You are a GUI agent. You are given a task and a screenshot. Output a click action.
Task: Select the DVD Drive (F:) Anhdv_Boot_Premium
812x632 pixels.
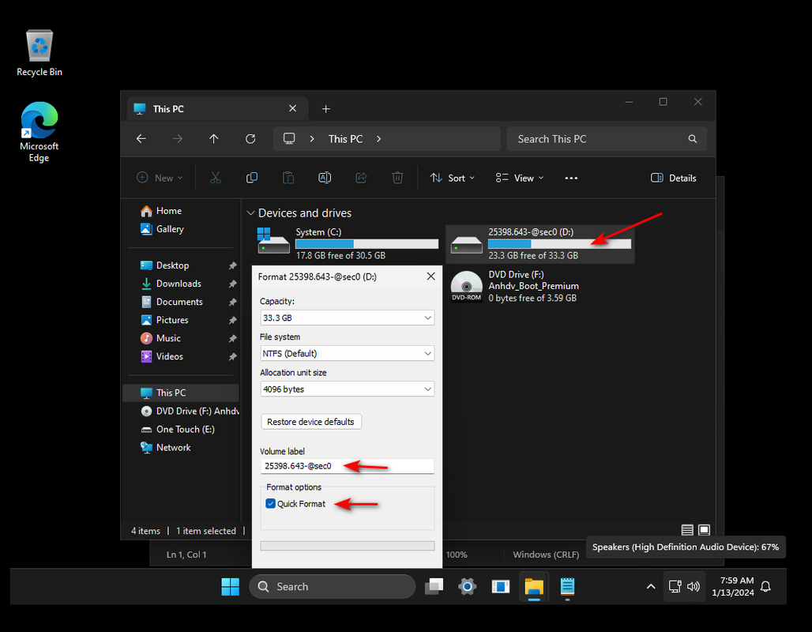[x=540, y=286]
